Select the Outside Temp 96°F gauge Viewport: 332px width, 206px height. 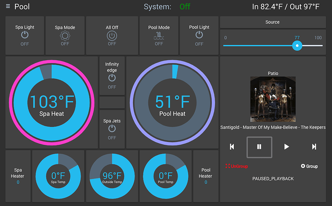[112, 176]
